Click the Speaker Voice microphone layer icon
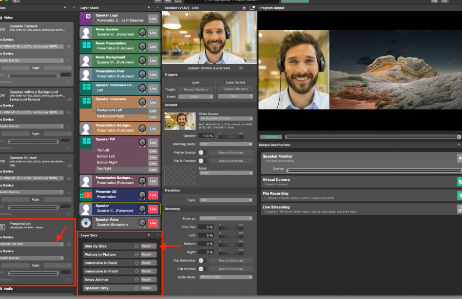Screen dimensions: 462x299 pos(86,222)
